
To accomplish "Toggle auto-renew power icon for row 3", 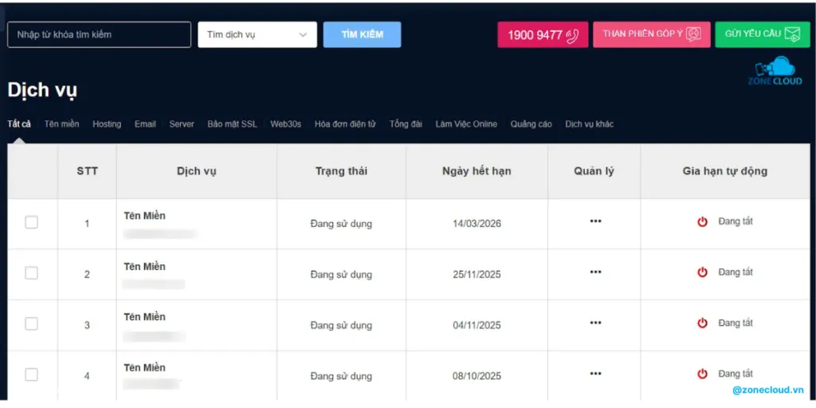I will pos(703,324).
